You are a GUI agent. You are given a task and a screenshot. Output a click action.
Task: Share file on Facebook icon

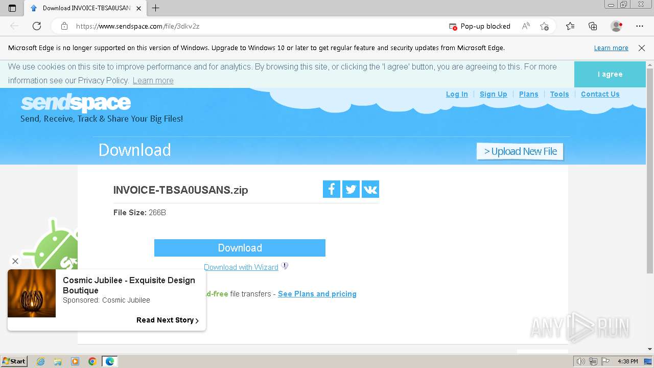332,189
